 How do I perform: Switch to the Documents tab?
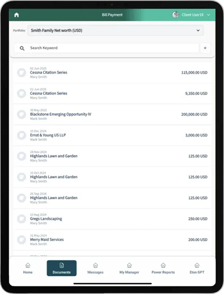[61, 268]
